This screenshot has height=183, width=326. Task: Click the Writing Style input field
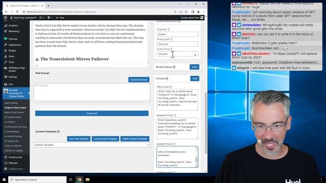177,44
